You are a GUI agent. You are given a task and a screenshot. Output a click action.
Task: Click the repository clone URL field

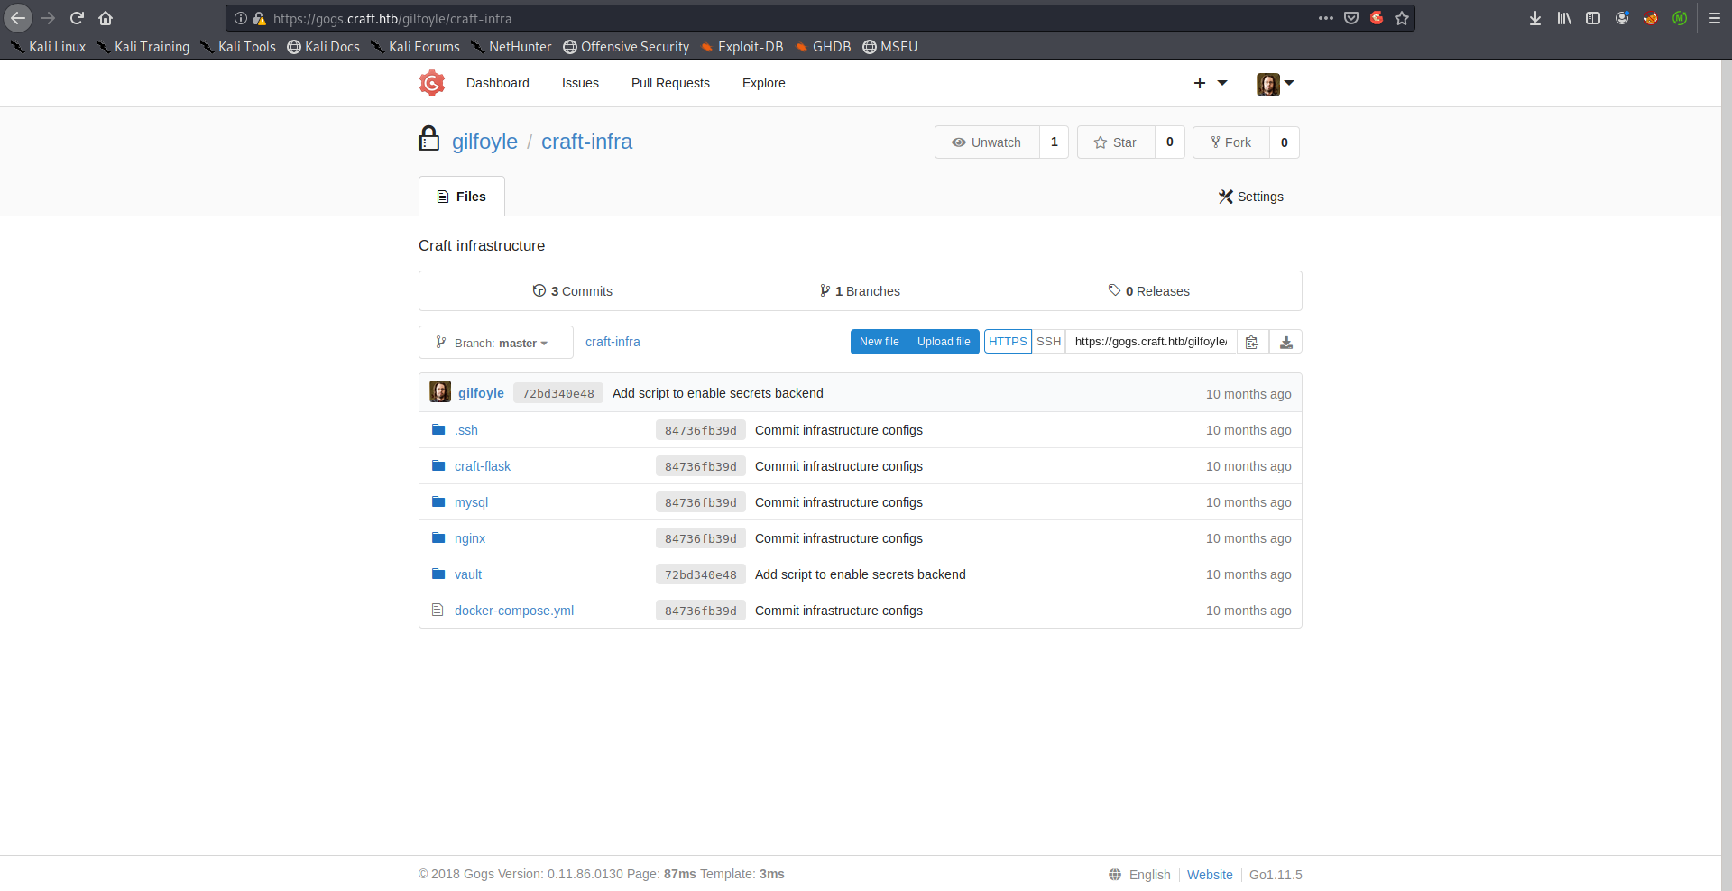click(1150, 342)
